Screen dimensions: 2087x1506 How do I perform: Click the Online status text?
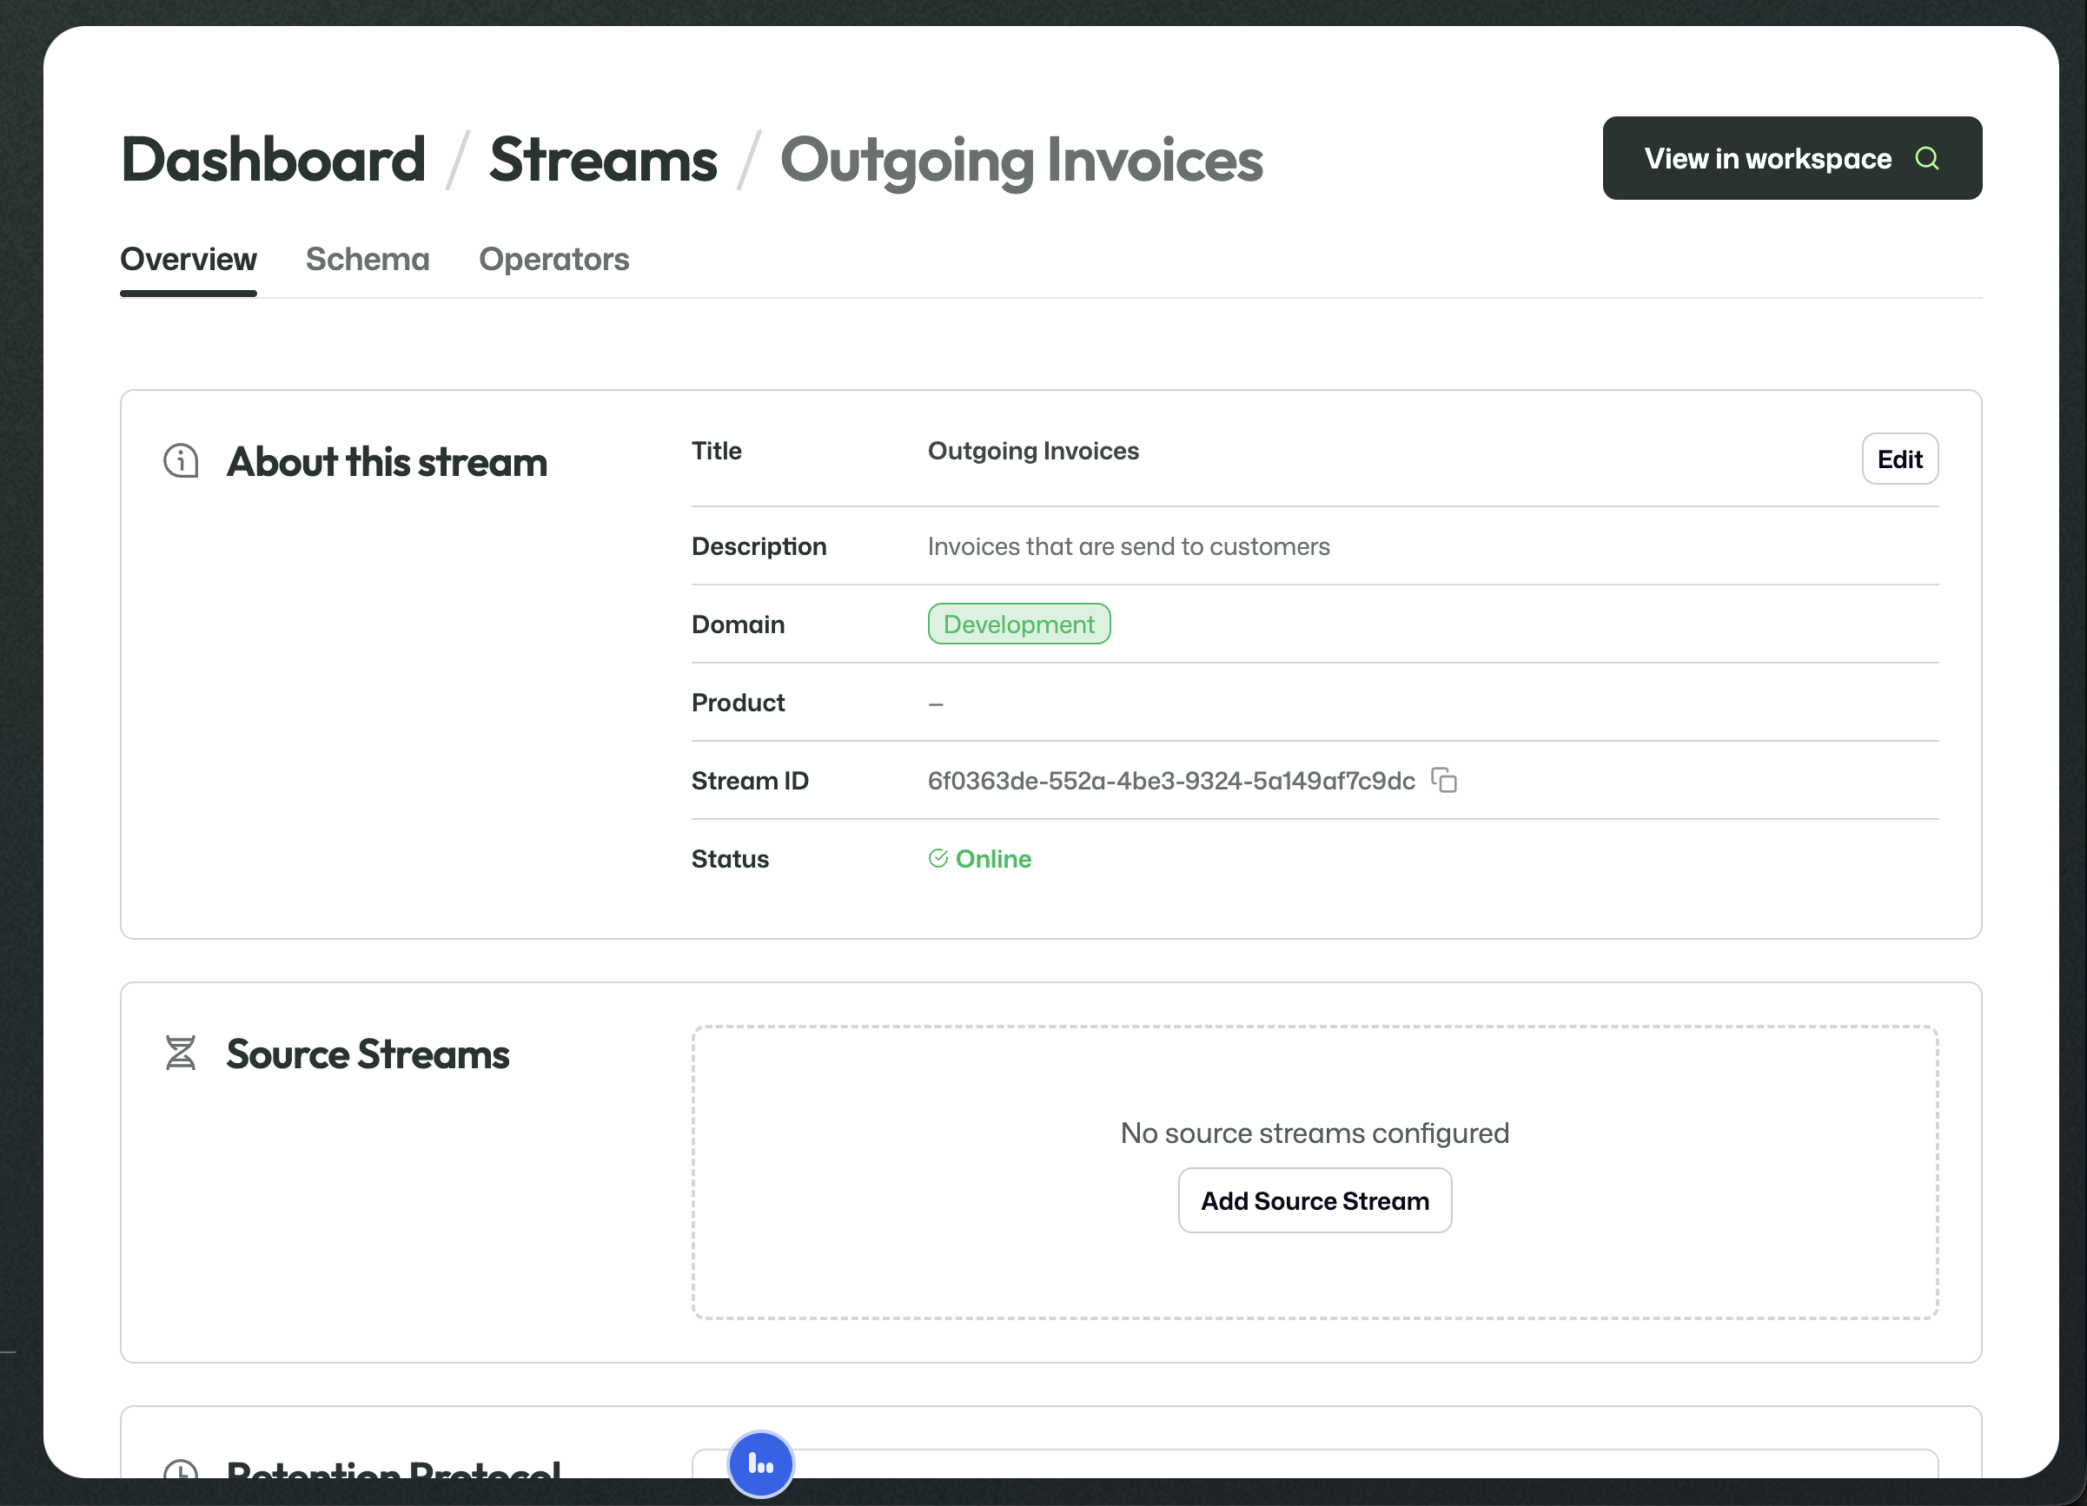point(993,858)
